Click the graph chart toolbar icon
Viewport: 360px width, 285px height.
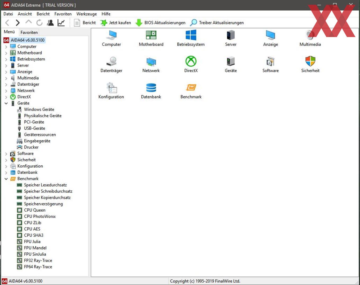point(61,23)
